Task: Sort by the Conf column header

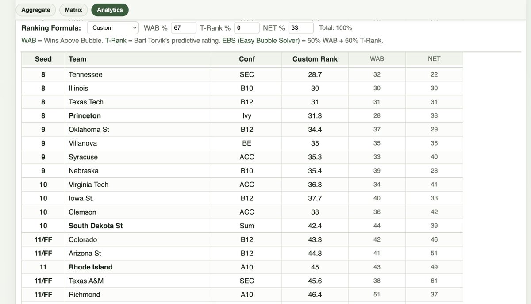Action: click(x=247, y=59)
